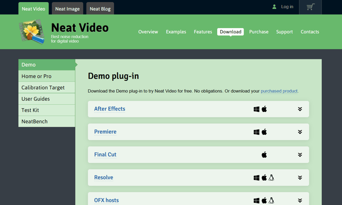
Task: Click the Apple icon in Final Cut row
Action: click(264, 155)
